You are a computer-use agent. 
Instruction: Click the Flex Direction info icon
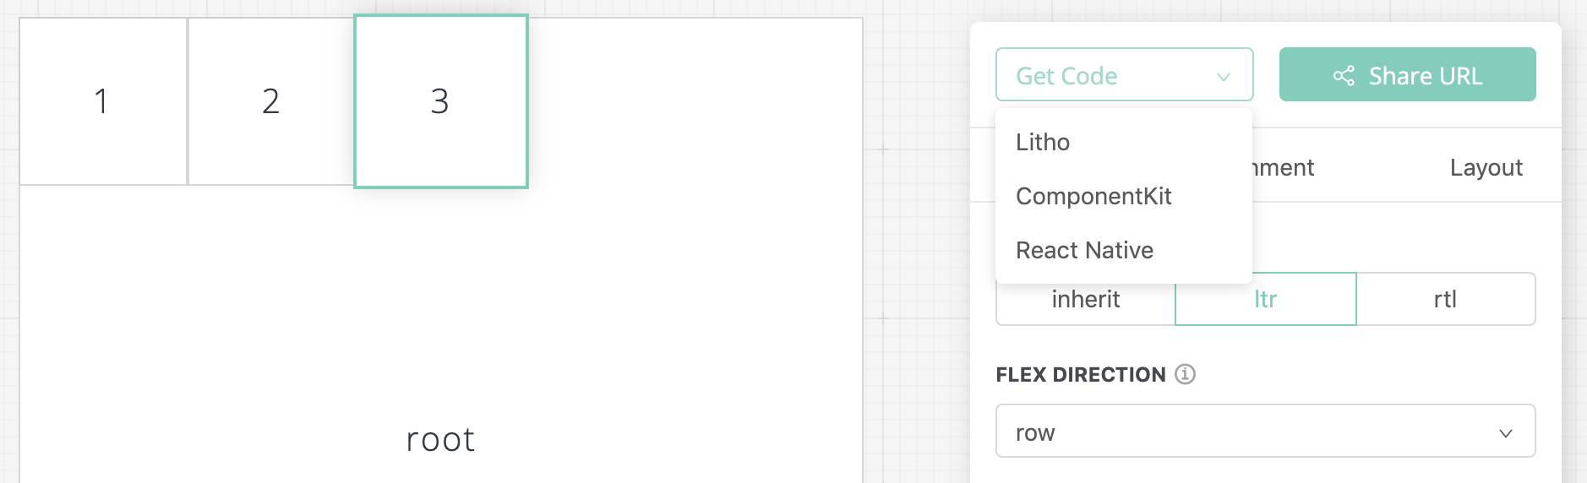click(x=1186, y=374)
